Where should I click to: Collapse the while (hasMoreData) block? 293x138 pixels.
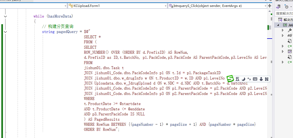coord(5,16)
